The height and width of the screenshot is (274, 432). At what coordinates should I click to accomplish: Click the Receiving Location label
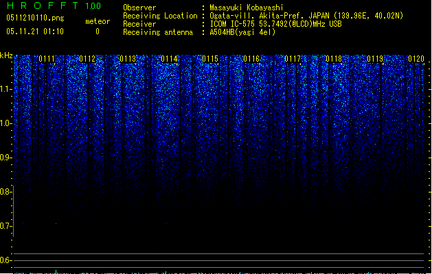pos(160,16)
